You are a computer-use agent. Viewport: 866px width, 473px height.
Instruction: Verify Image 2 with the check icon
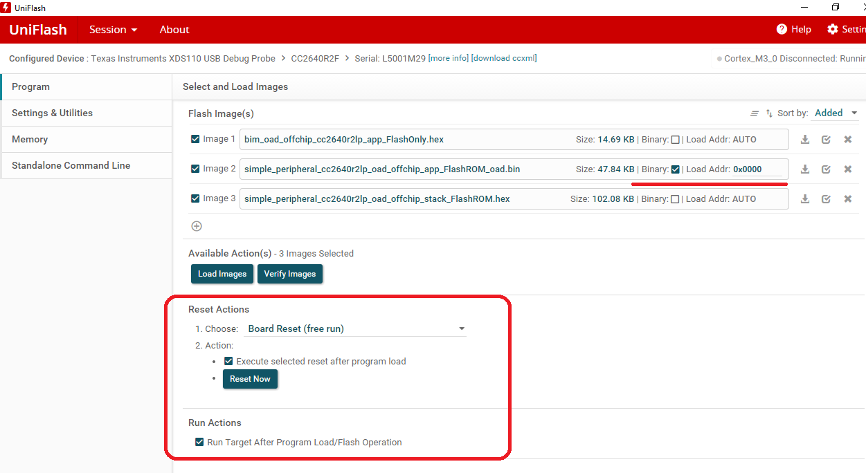tap(826, 169)
